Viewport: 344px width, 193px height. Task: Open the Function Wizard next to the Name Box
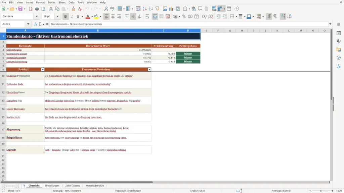tap(36, 24)
